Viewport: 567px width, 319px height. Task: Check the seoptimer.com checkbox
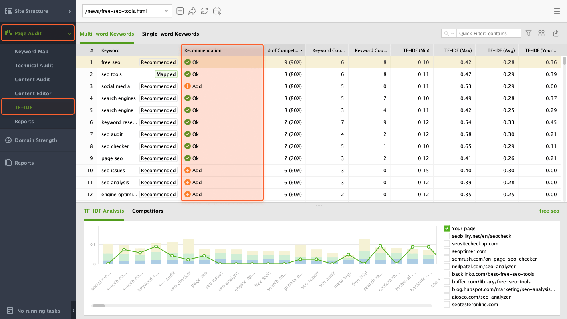pyautogui.click(x=447, y=251)
